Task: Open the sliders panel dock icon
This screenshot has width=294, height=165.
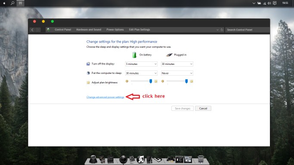Action: coord(179,159)
